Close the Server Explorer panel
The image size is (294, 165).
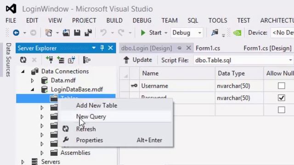(x=111, y=48)
